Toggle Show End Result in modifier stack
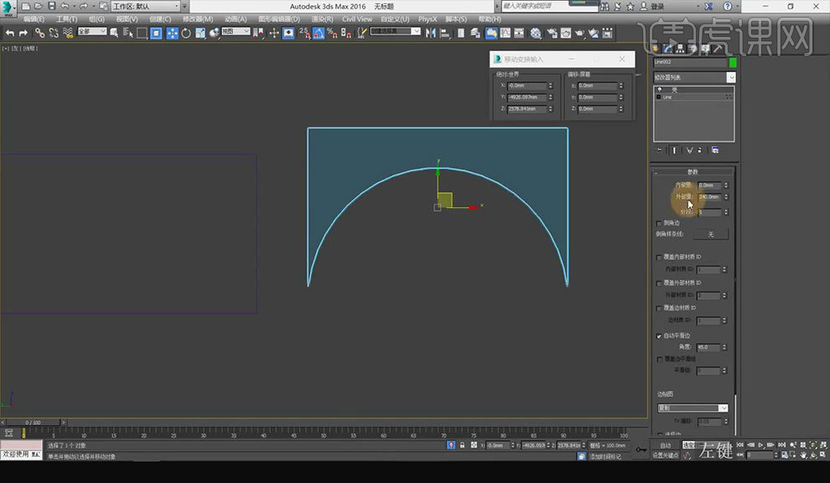The width and height of the screenshot is (830, 483). 674,150
